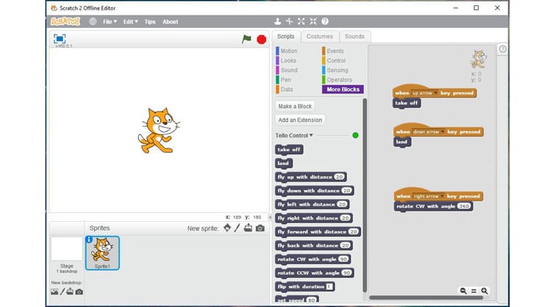Paint a new backdrop
Image resolution: width=555 pixels, height=307 pixels.
pos(62,292)
